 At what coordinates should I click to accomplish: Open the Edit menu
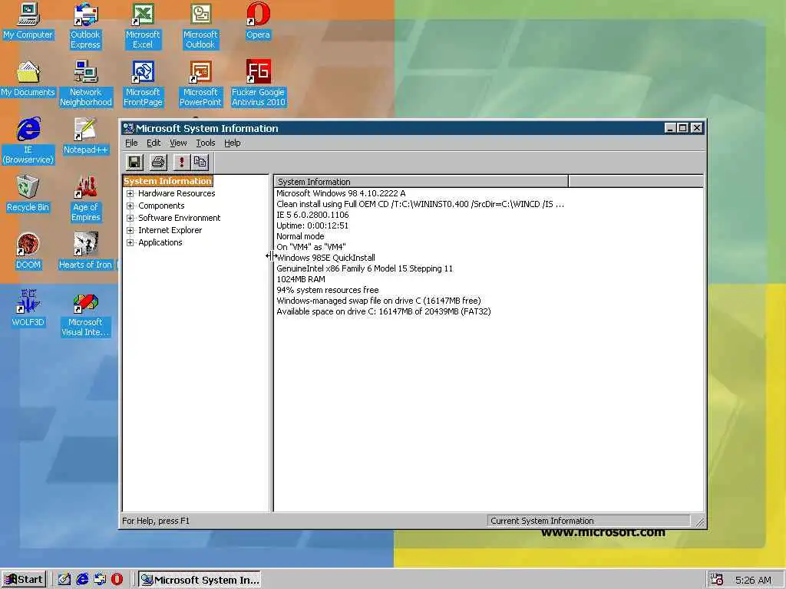154,143
